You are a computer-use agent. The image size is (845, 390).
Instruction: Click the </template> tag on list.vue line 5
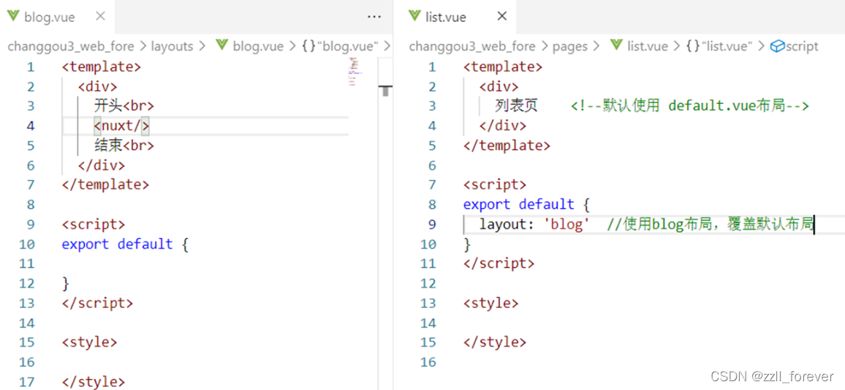click(507, 145)
